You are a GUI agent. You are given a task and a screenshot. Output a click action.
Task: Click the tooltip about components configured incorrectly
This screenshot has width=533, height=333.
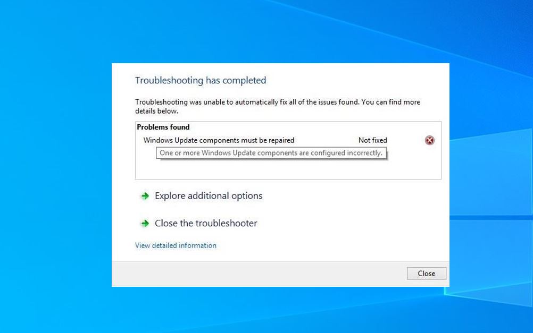271,153
